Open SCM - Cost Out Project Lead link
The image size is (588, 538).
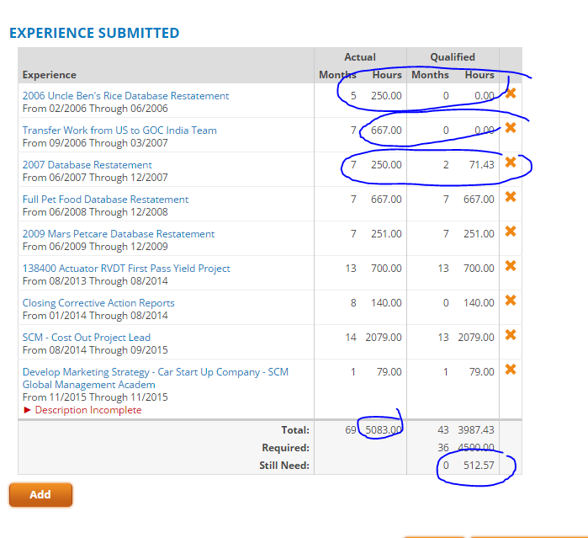[87, 338]
